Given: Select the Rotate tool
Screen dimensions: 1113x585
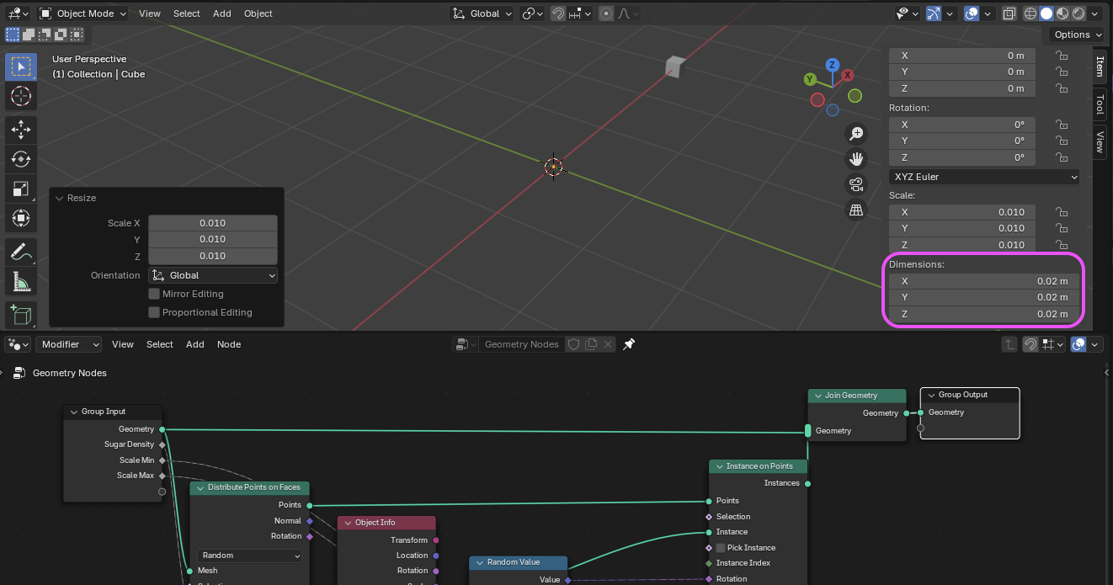Looking at the screenshot, I should pyautogui.click(x=21, y=158).
